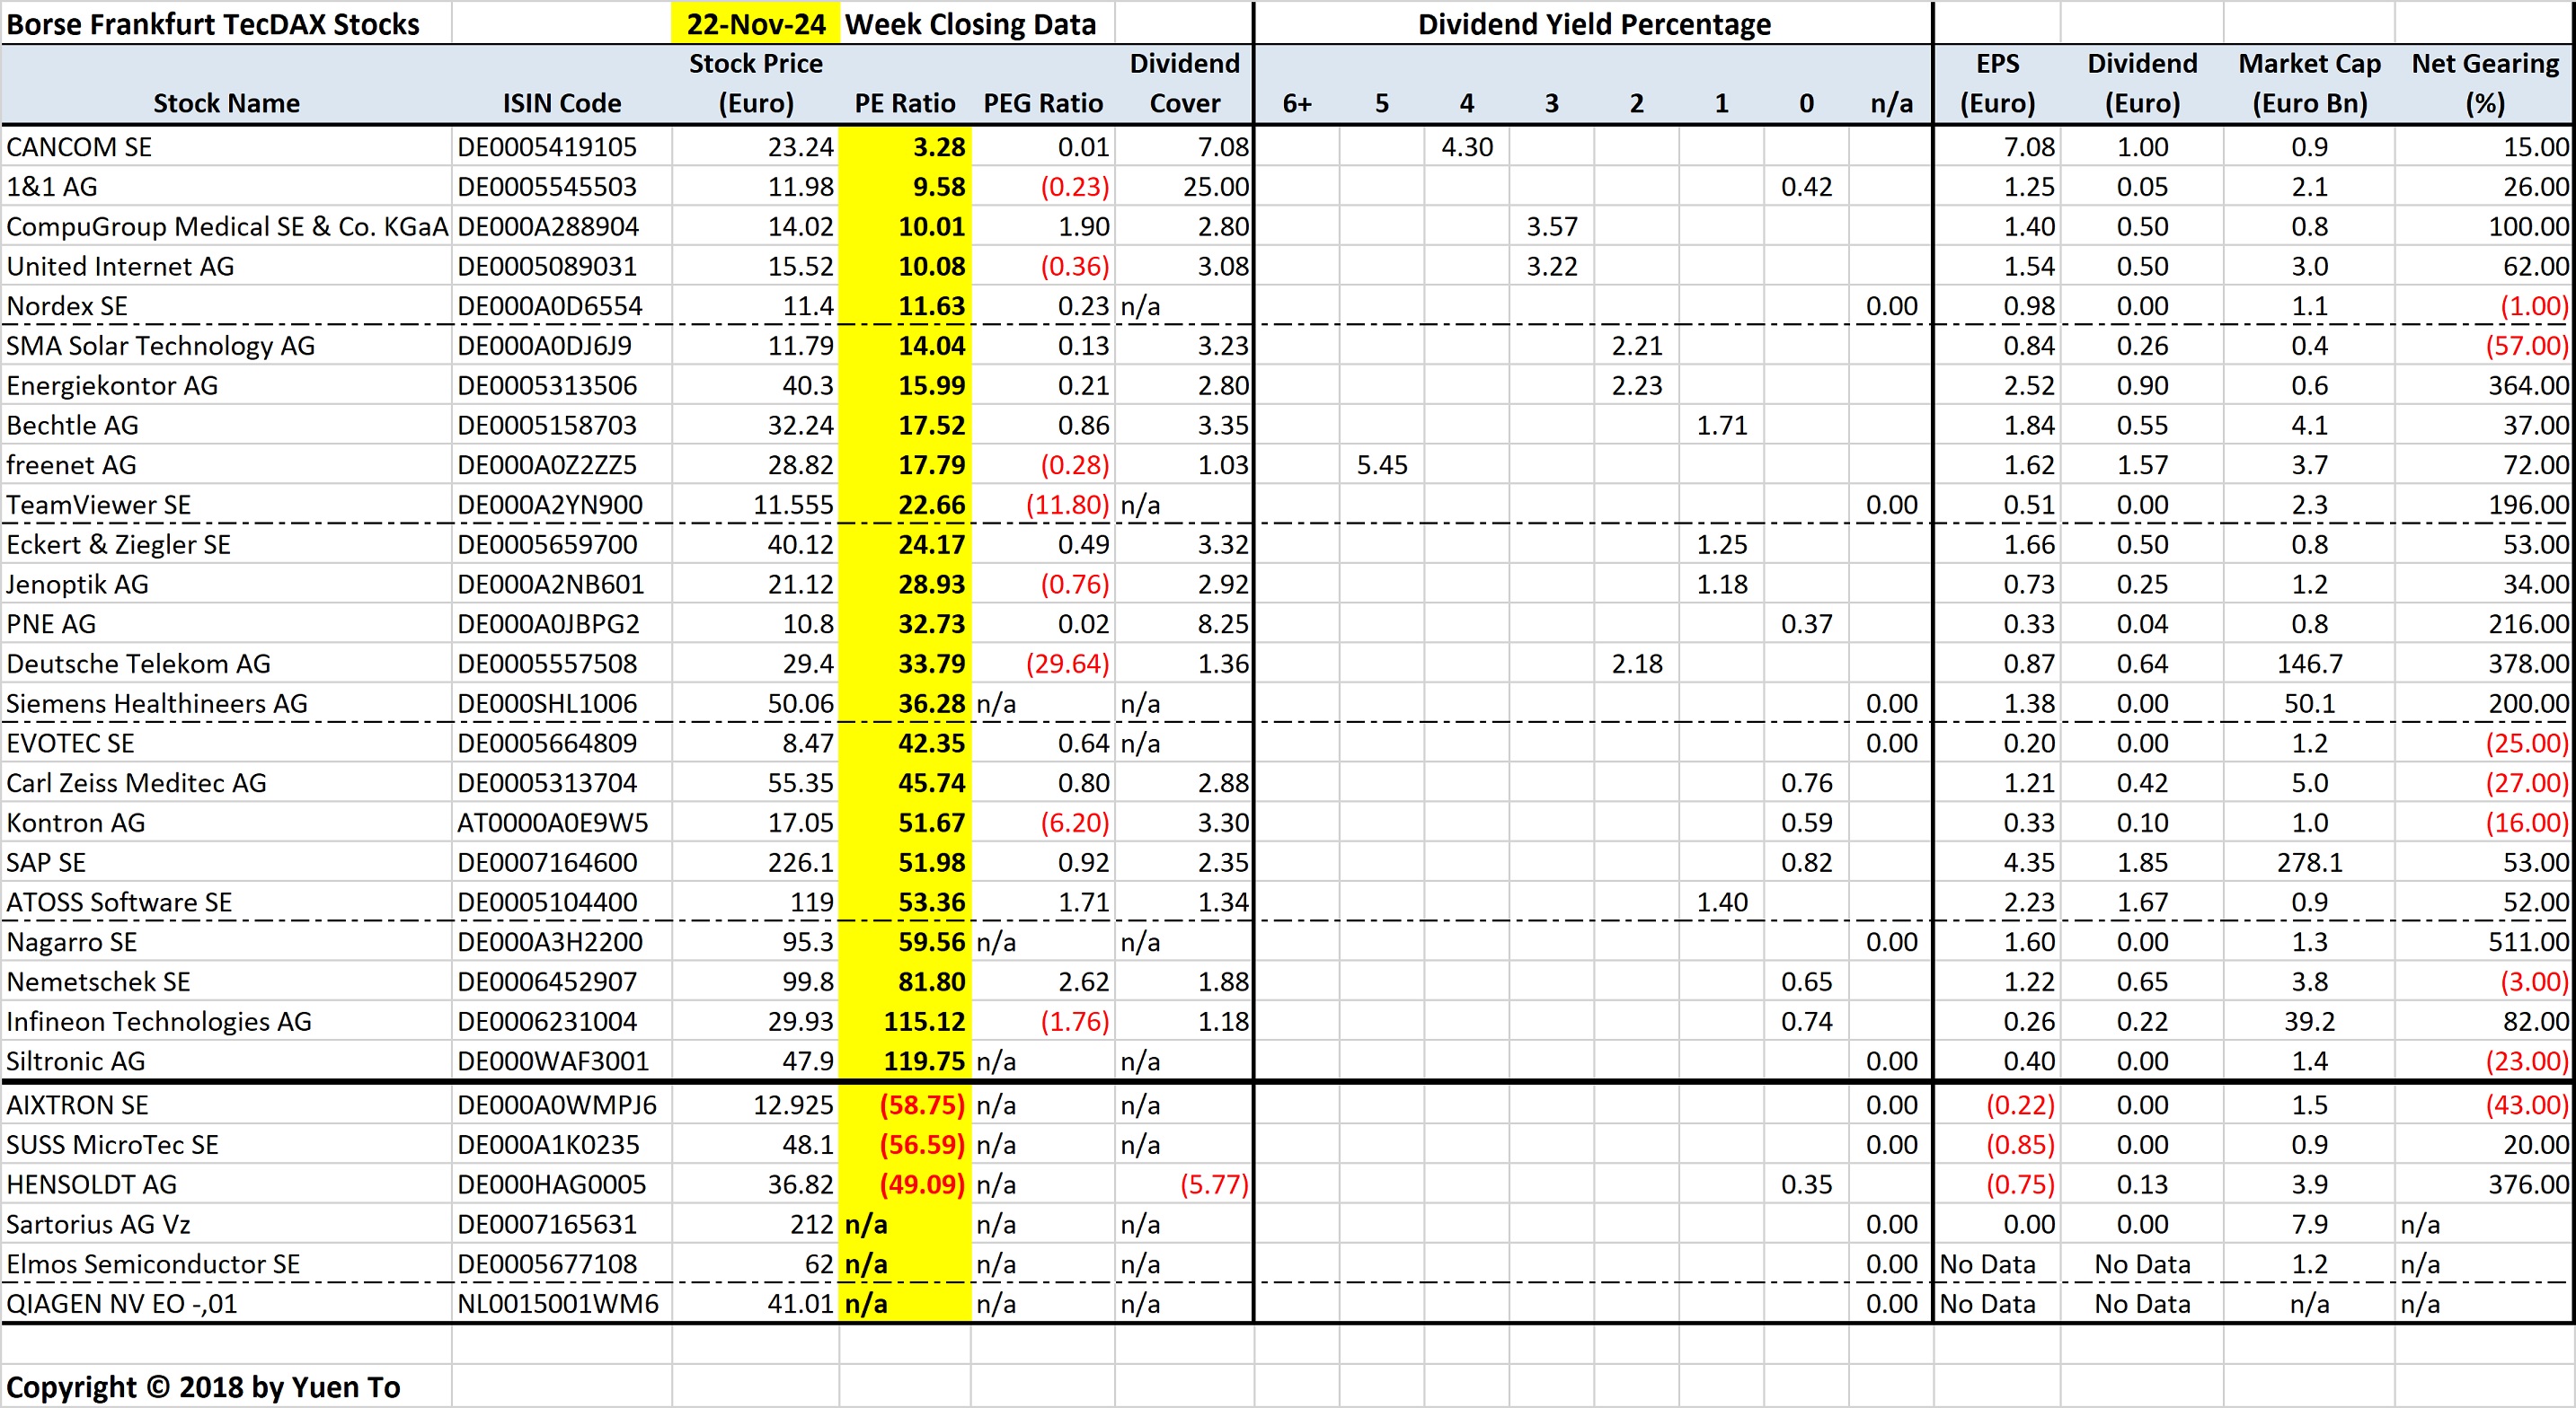2576x1408 pixels.
Task: Select Energiekontor net gearing 364.00
Action: pos(2528,386)
